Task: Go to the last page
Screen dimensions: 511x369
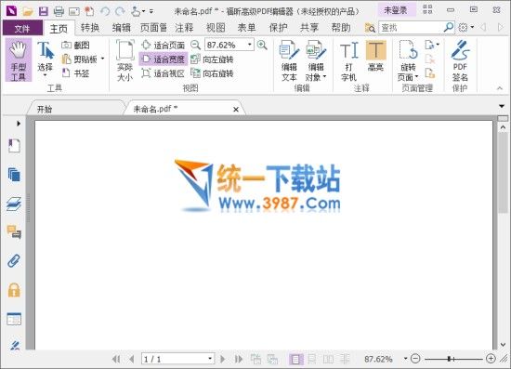Action: (x=239, y=359)
